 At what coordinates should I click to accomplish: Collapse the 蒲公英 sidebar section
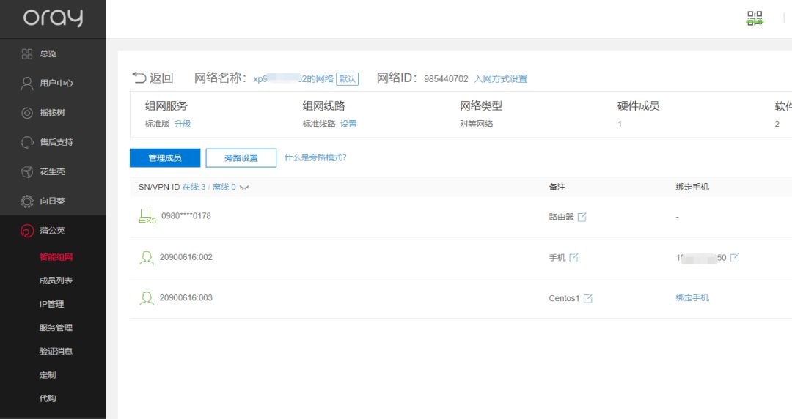[53, 231]
